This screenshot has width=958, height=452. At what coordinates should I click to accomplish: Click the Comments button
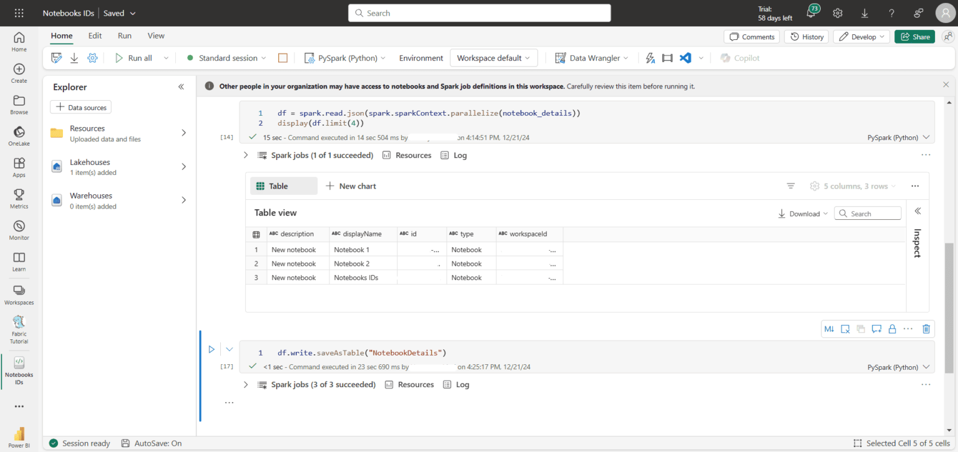[752, 37]
